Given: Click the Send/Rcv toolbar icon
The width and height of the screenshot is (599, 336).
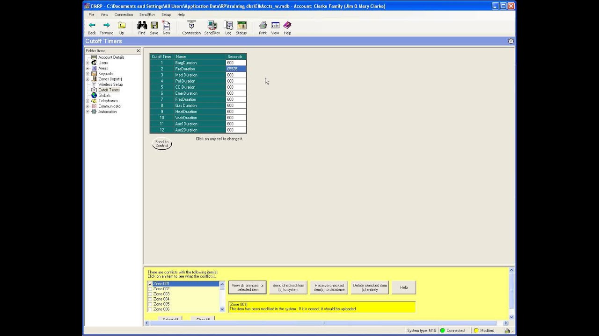Looking at the screenshot, I should coord(212,28).
